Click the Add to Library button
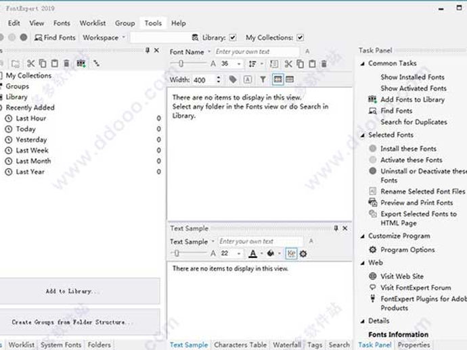The width and height of the screenshot is (467, 350). tap(79, 291)
